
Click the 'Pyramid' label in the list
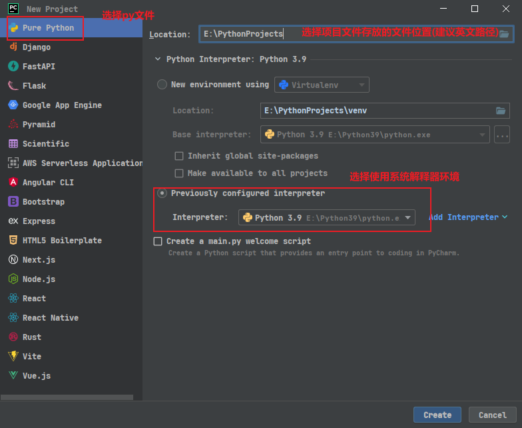tap(39, 125)
